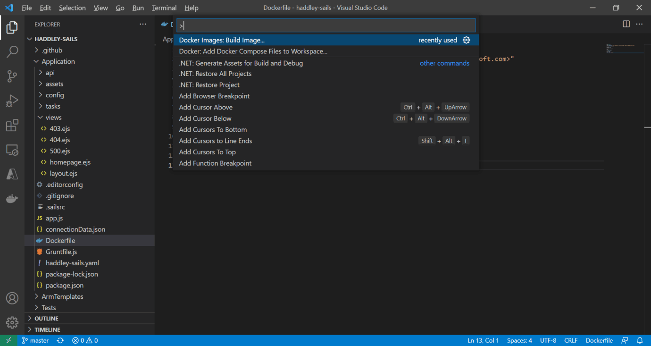Open the Docker view icon
Screen dimensions: 651x346
pyautogui.click(x=12, y=199)
